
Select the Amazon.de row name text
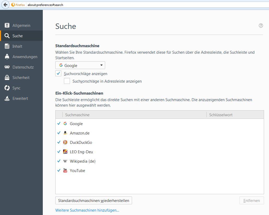coord(80,133)
